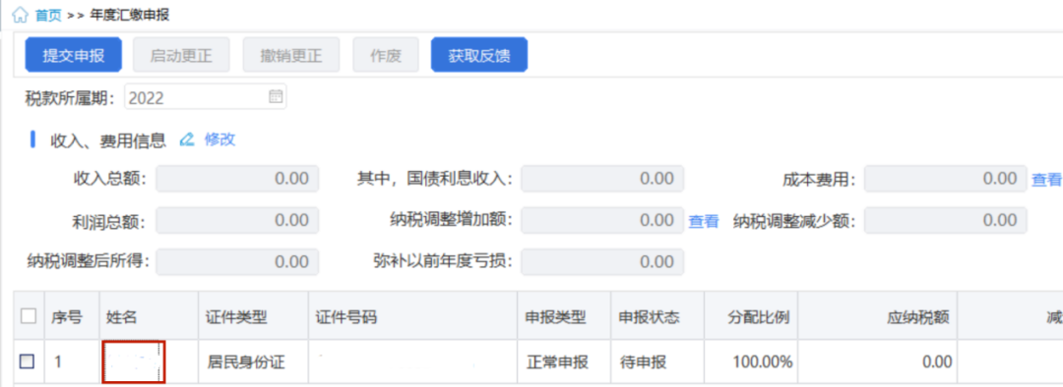
Task: Open the 税款所属期 year field showing 2022
Action: (206, 97)
